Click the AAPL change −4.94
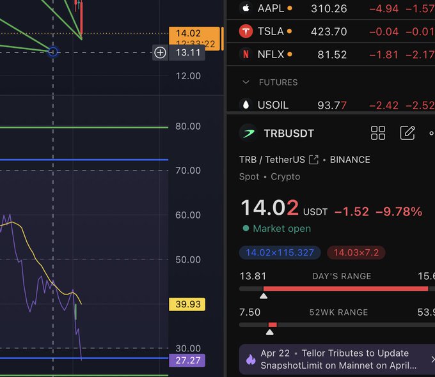 click(384, 9)
